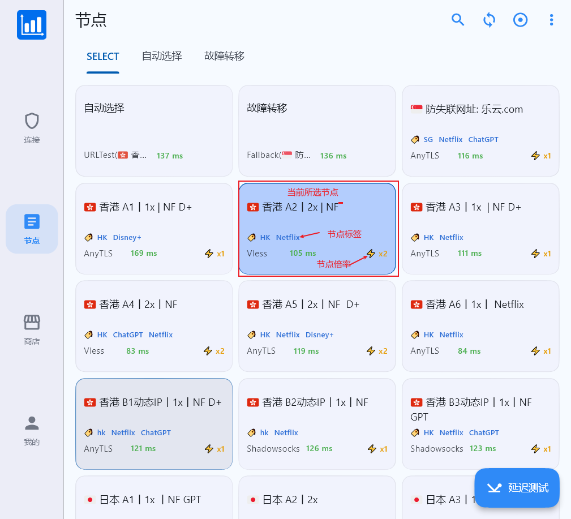Open the three-dot more options menu

click(x=551, y=20)
